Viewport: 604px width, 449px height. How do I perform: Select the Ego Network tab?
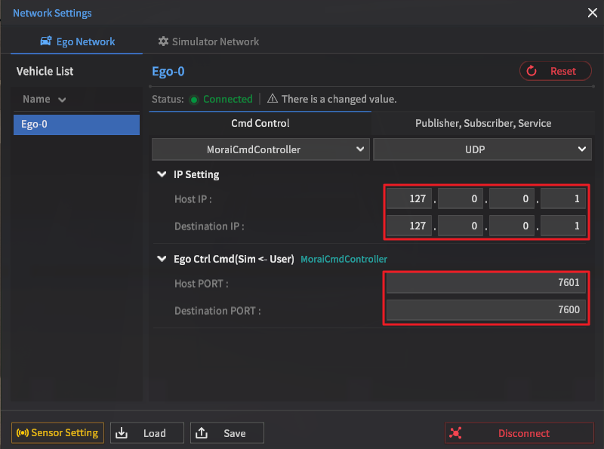point(76,42)
